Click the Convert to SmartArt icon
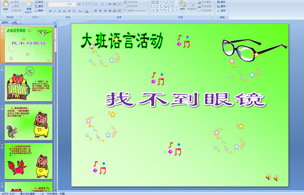Viewport: 304px width, 195px height. 126,10
